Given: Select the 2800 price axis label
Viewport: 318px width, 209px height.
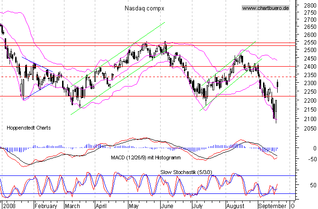Looking at the screenshot, I should pyautogui.click(x=310, y=6).
